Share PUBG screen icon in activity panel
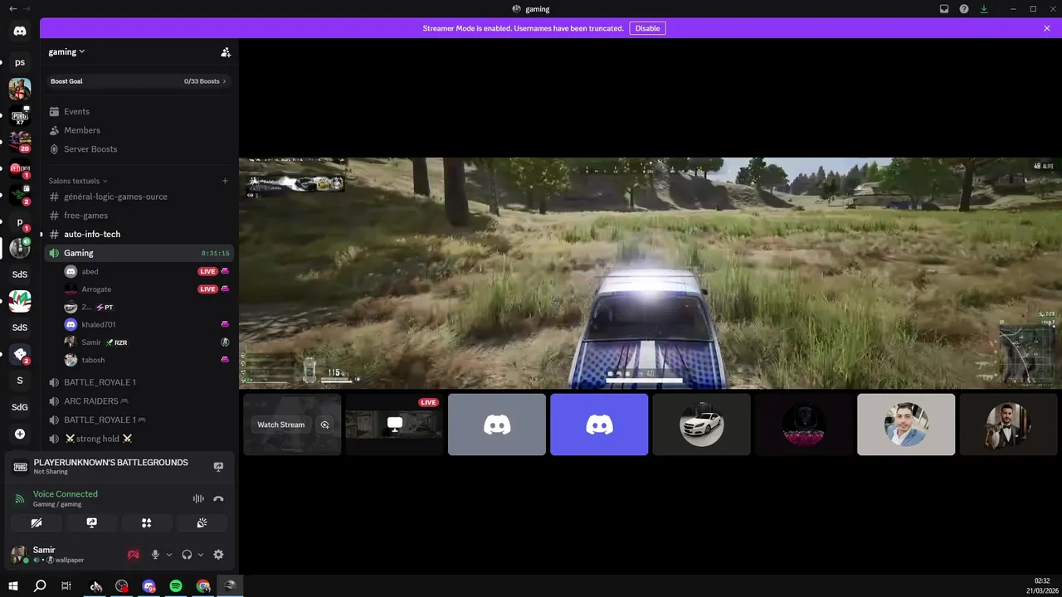The width and height of the screenshot is (1062, 597). pyautogui.click(x=218, y=467)
